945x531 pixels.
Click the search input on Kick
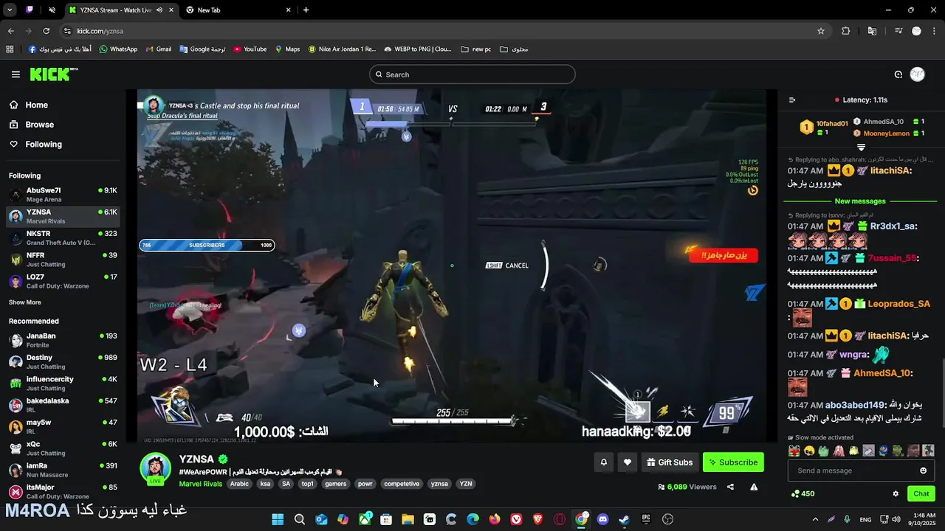click(x=472, y=74)
